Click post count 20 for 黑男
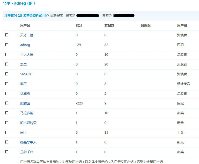Image resolution: width=199 pixels, height=164 pixels. point(106,64)
